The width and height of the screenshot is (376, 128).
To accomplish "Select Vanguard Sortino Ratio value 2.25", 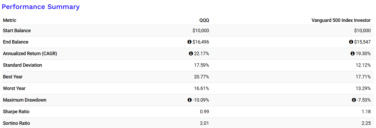I will pyautogui.click(x=366, y=123).
